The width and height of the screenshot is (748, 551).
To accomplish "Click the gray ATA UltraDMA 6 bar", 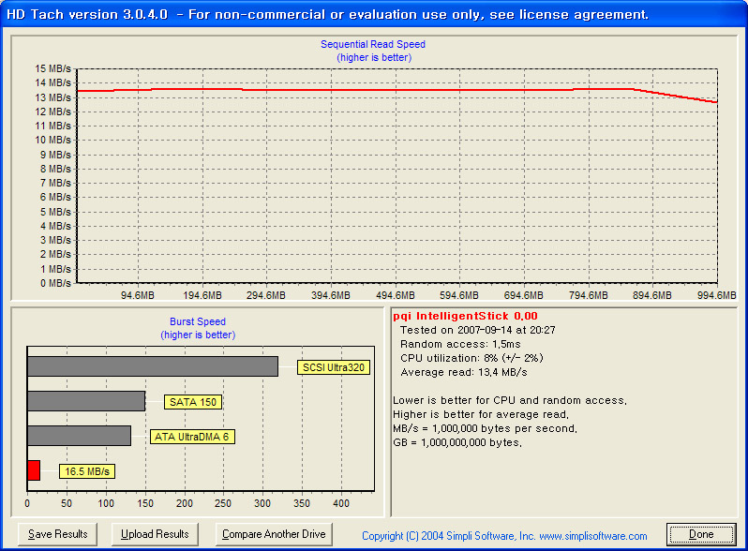I will (x=79, y=436).
